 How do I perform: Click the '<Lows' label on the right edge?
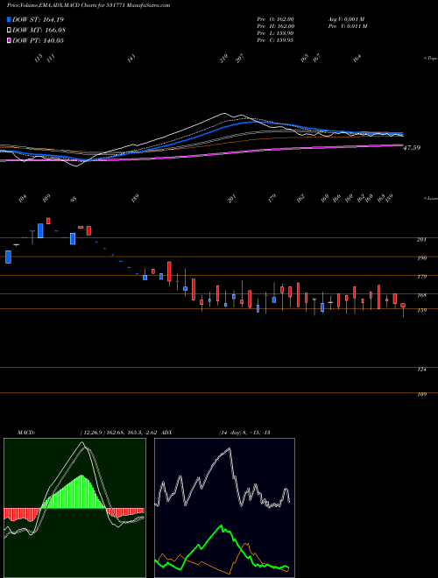(430, 198)
